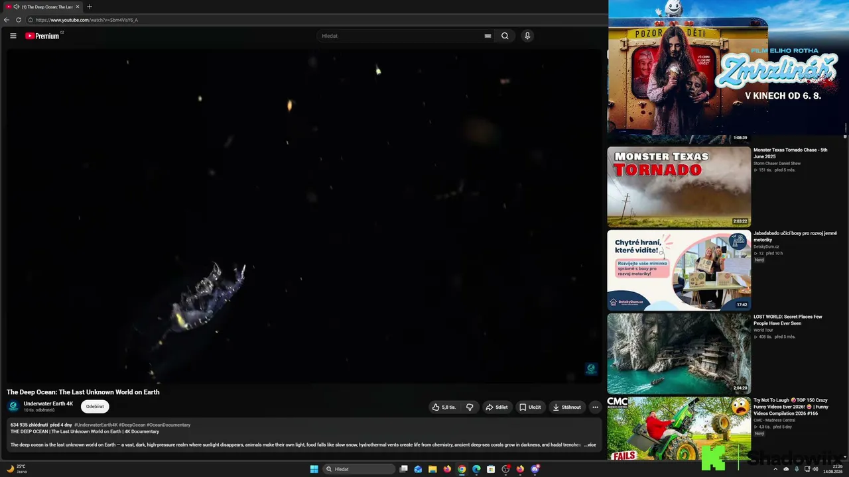Open Monster Texas Tornado video thumbnail
Image resolution: width=849 pixels, height=477 pixels.
679,187
